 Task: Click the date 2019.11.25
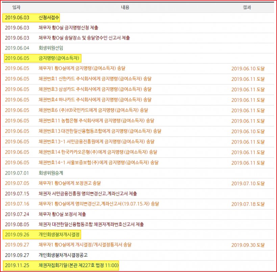pos(17,265)
